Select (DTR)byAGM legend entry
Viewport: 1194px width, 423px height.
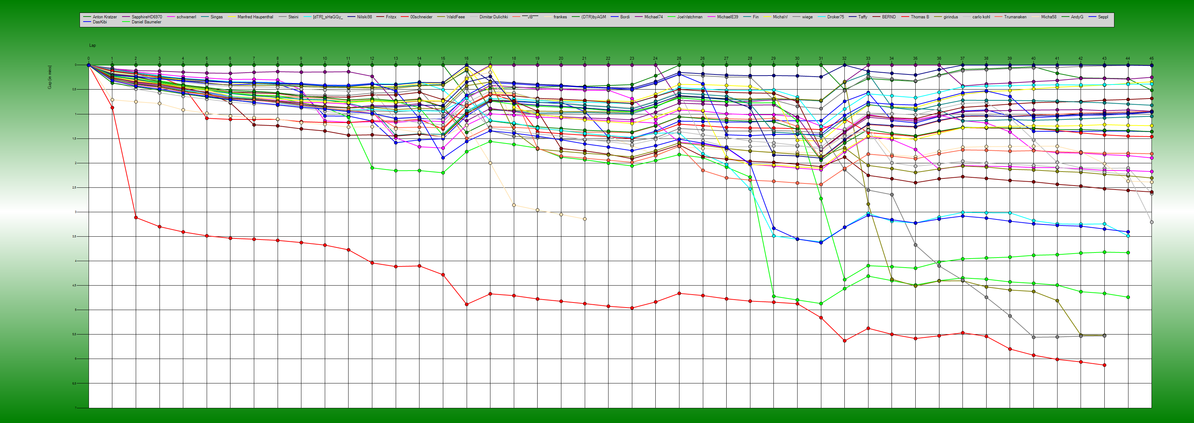[594, 17]
